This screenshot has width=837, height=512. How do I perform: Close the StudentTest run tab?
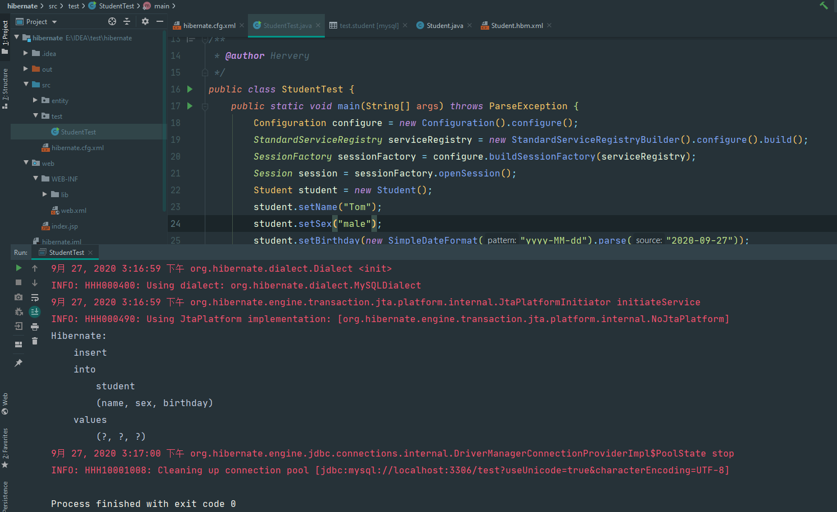coord(90,253)
